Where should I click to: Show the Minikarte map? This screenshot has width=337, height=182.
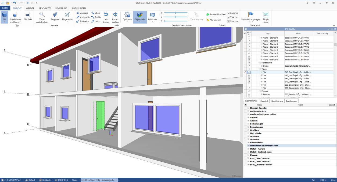point(152,17)
